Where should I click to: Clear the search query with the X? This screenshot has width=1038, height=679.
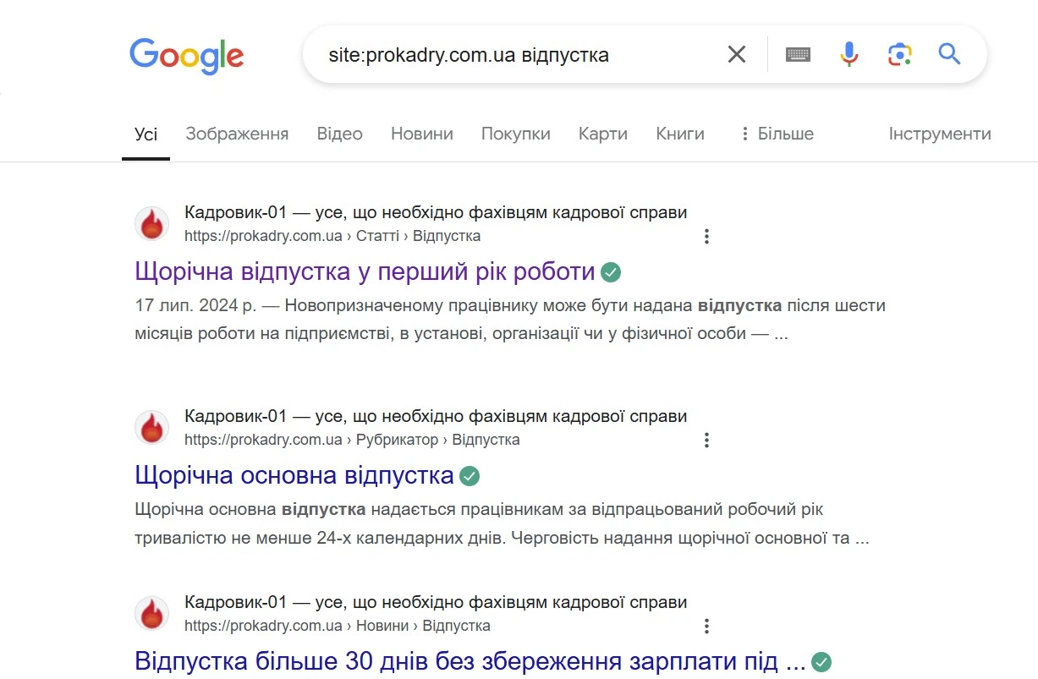(x=736, y=53)
